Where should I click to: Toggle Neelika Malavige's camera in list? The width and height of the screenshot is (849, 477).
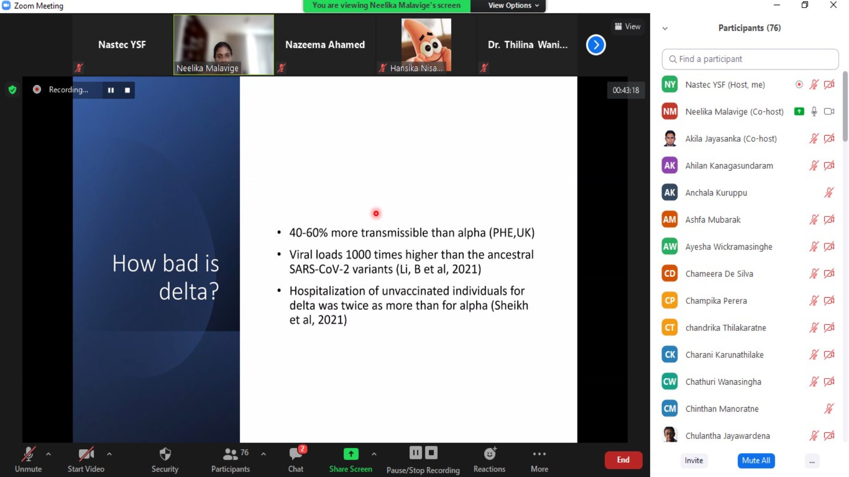pyautogui.click(x=829, y=111)
